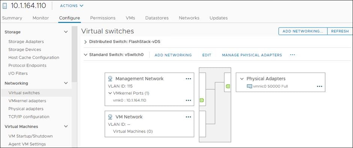Viewport: 353px width, 148px height.
Task: Collapse the Networking sidebar section
Action: click(66, 83)
